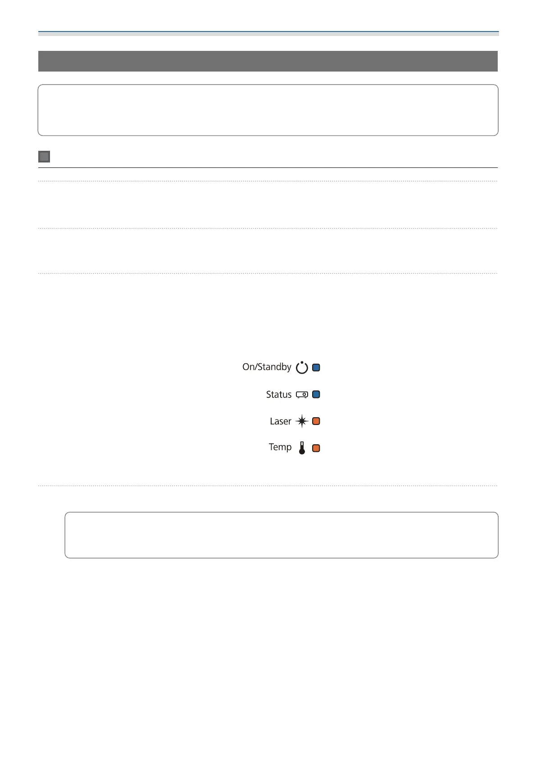The height and width of the screenshot is (758, 536).
Task: Select the blue Status indicator light
Action: coord(316,394)
